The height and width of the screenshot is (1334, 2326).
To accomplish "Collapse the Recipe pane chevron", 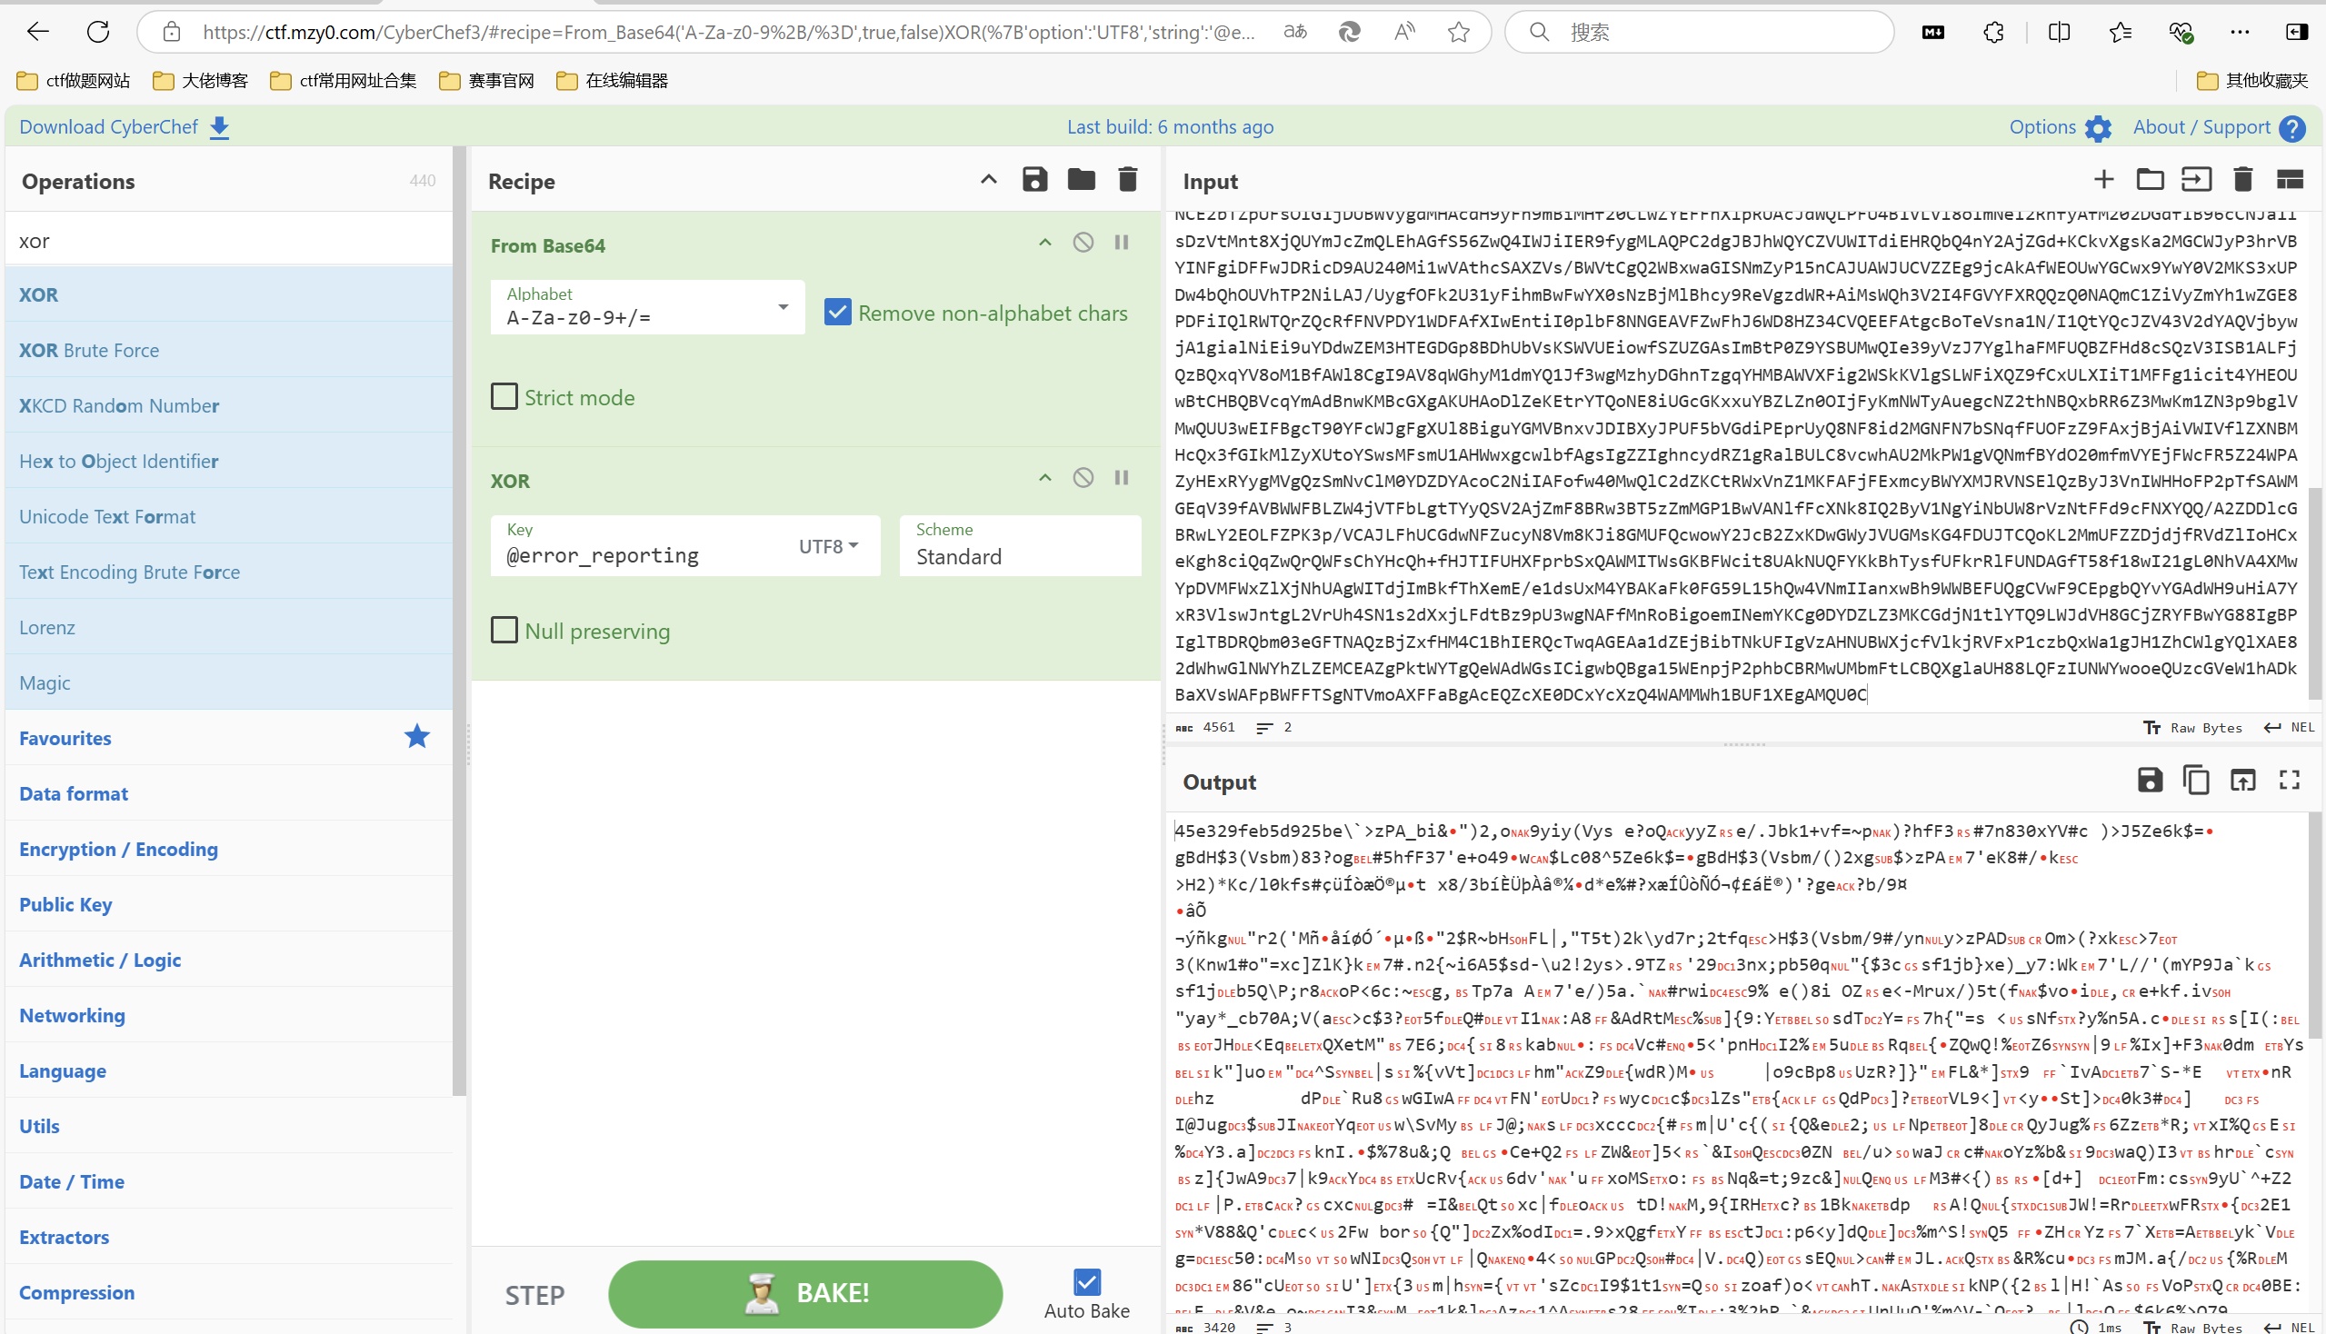I will (988, 180).
